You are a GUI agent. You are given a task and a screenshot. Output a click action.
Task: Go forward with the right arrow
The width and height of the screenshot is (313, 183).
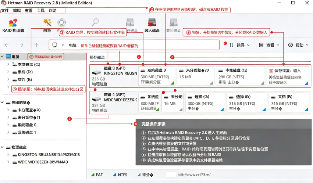click(22, 45)
